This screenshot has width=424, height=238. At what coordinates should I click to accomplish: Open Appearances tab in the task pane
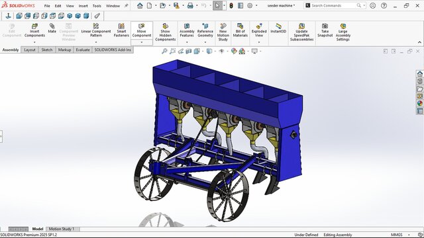coord(419,103)
